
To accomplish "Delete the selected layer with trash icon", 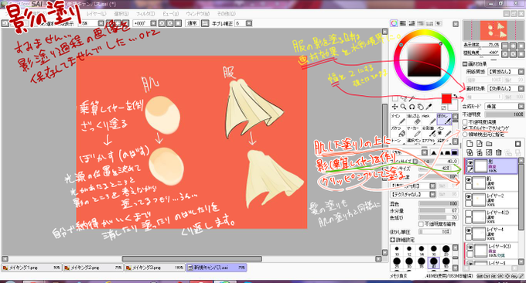I will click(499, 152).
